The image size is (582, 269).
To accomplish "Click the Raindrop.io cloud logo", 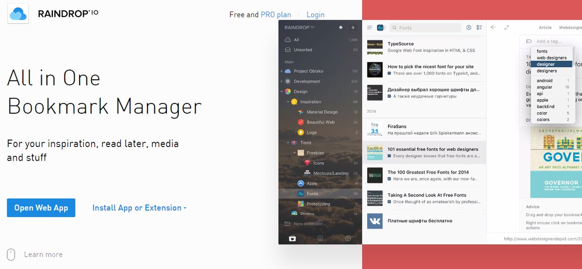I will pyautogui.click(x=18, y=14).
